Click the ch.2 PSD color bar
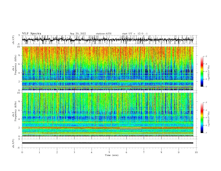 click(x=202, y=118)
